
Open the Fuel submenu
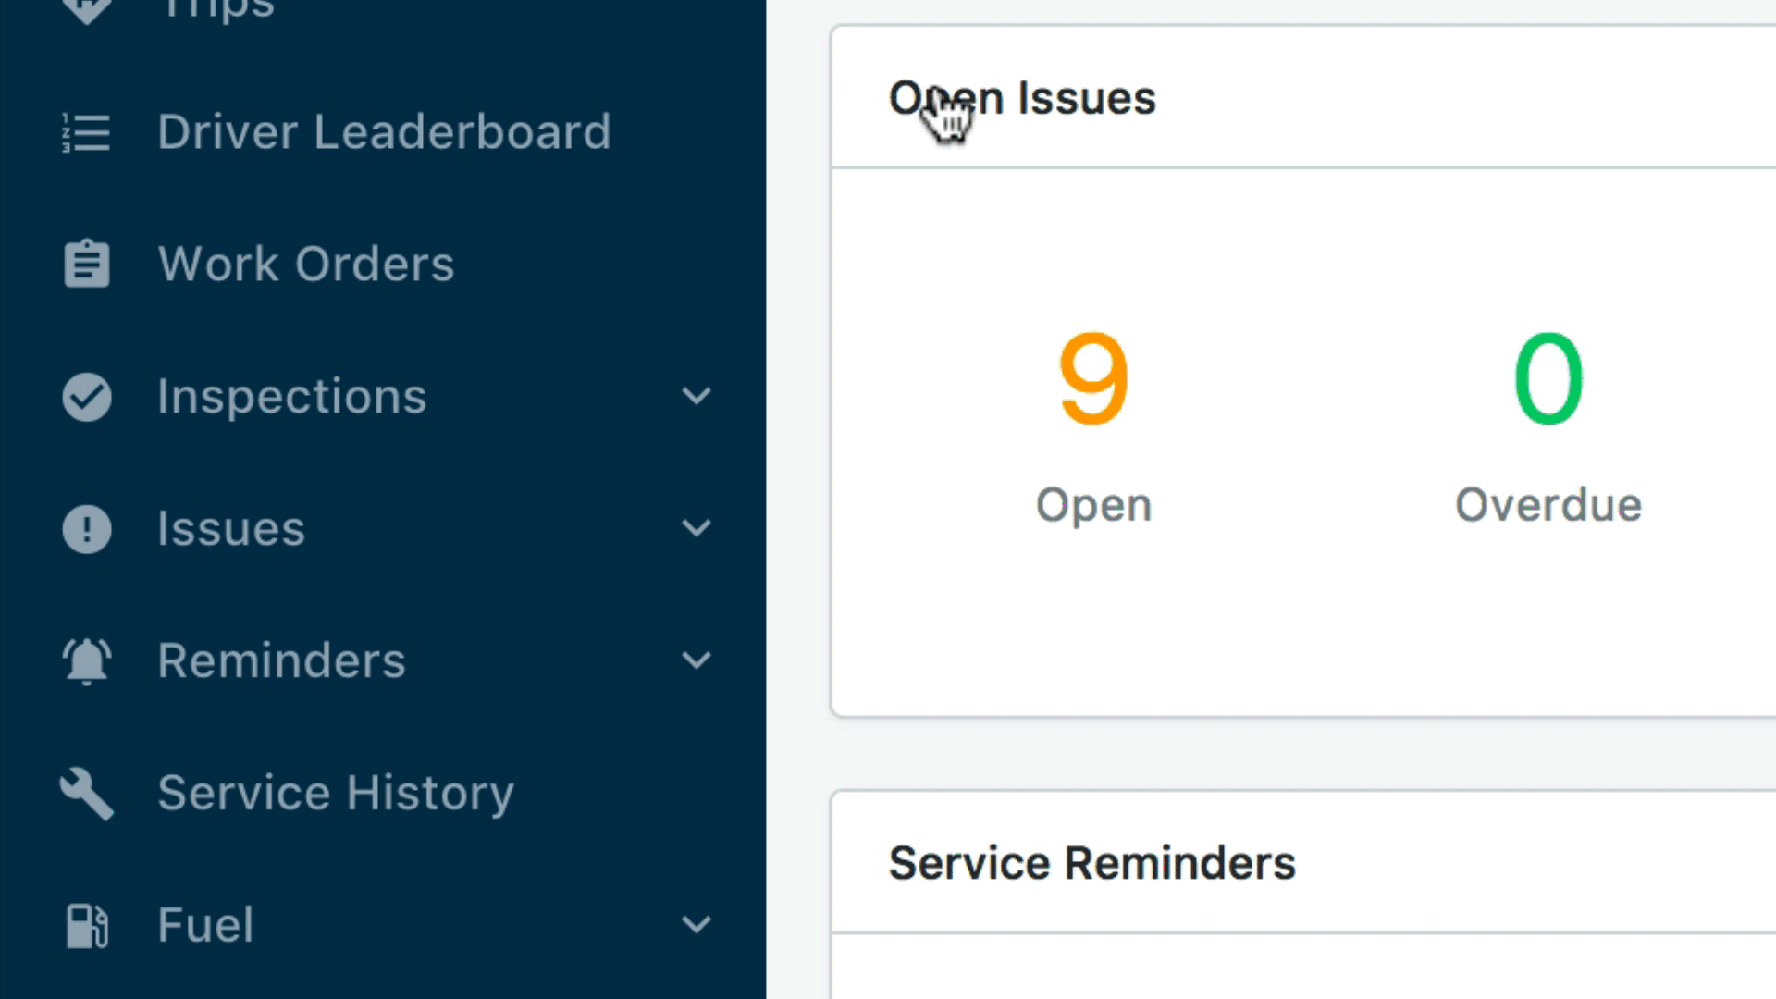point(697,923)
